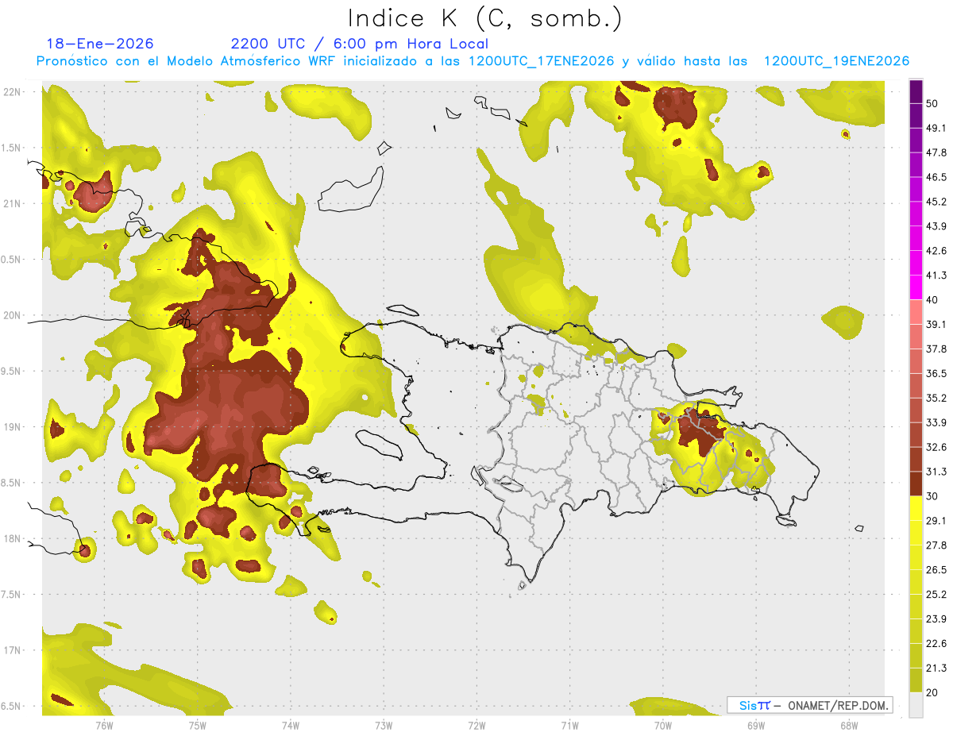Click the '22.6' colorbar value

pos(936,643)
